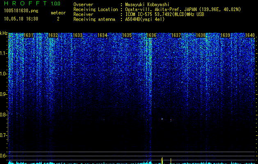
Task: Click the HROFFT program title
Action: click(x=25, y=3)
